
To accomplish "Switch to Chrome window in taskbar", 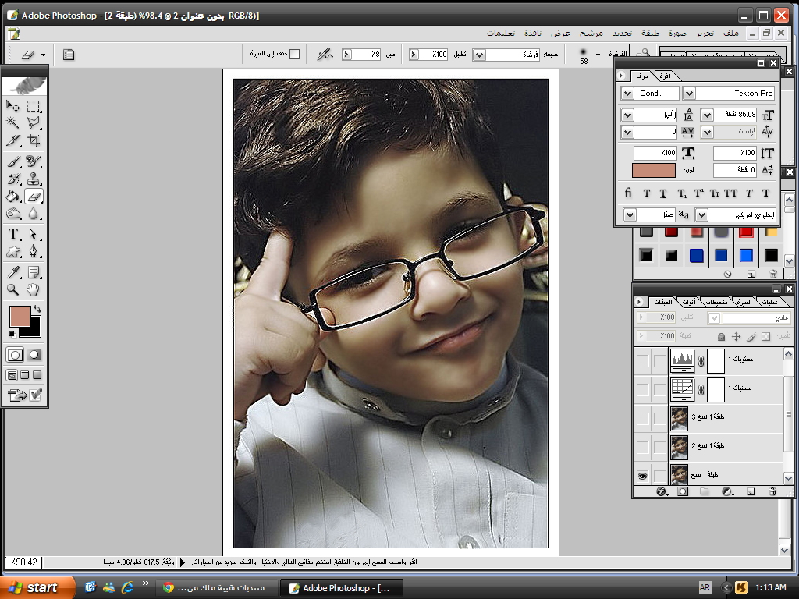I will coord(217,588).
